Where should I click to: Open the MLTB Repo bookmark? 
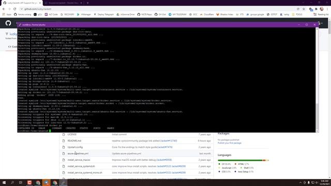tap(145, 14)
